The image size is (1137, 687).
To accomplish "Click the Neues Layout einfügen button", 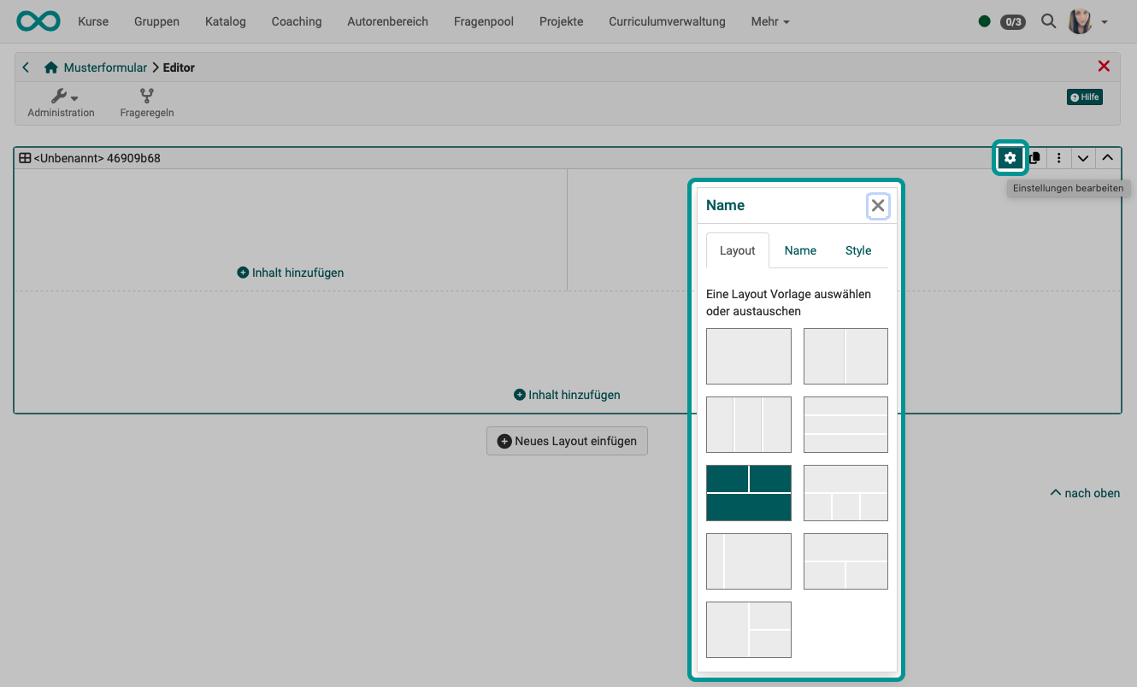I will 567,441.
